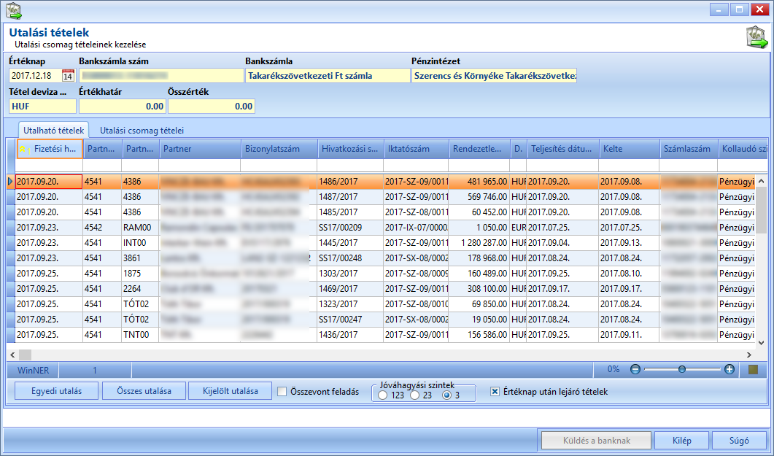This screenshot has height=456, width=774.
Task: Open the calendar picker beside Értéknap date
Action: click(68, 75)
